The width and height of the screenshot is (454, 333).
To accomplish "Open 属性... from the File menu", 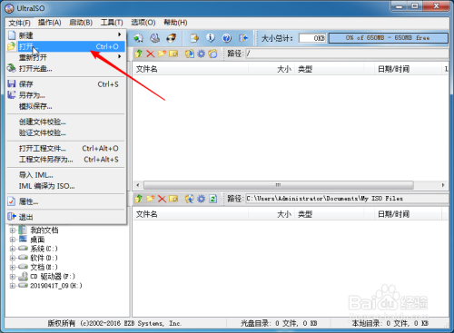I will (x=65, y=201).
